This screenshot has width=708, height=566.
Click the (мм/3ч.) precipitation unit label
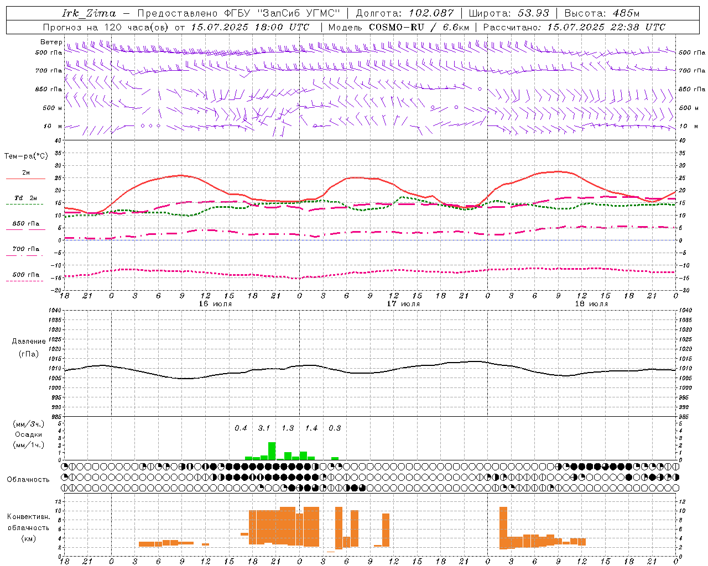point(29,424)
